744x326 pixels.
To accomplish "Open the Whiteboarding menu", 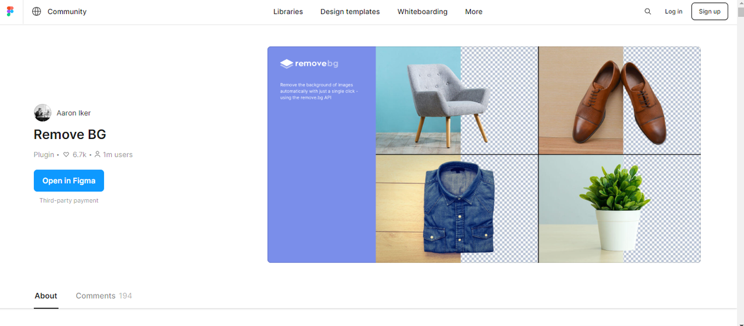I will pyautogui.click(x=422, y=12).
